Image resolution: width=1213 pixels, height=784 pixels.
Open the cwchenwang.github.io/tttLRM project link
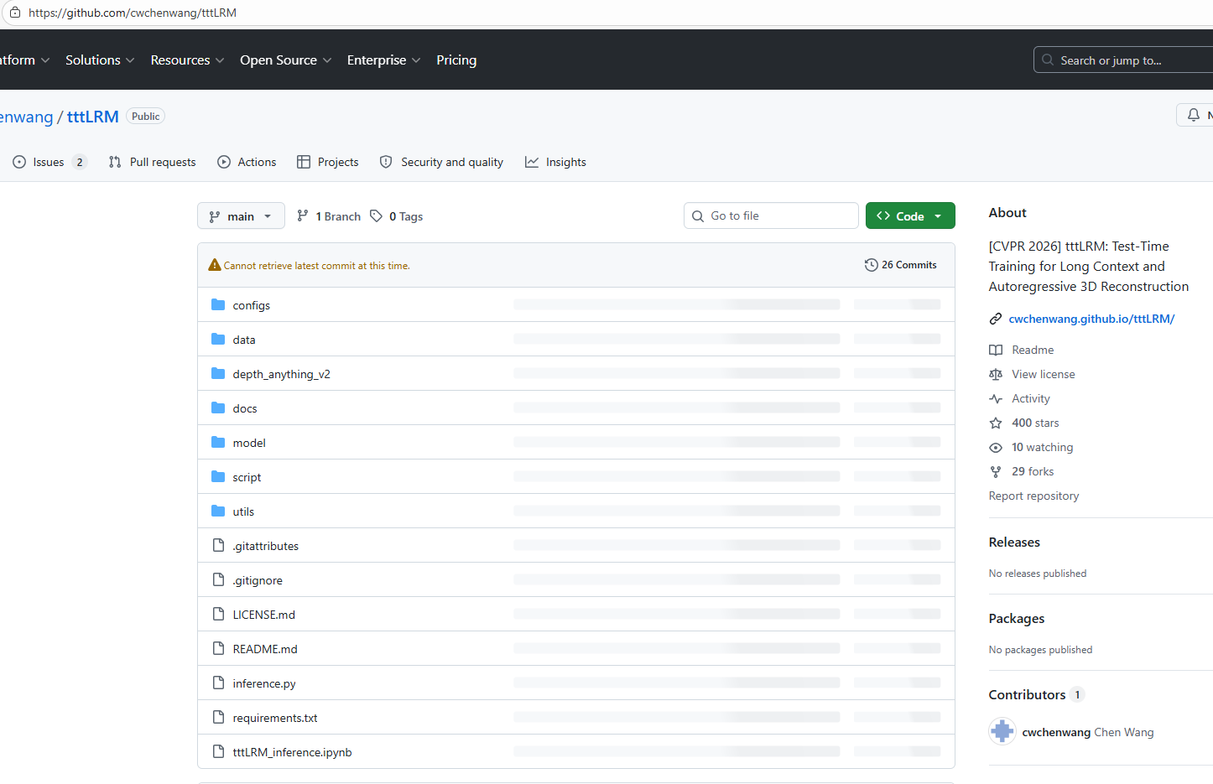tap(1091, 319)
